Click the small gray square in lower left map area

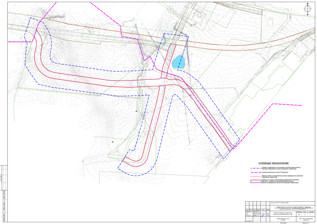(112, 142)
